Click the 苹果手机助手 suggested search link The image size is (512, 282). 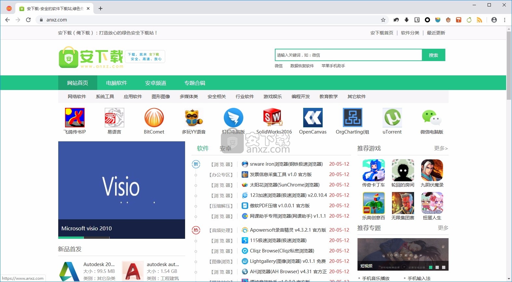[x=333, y=66]
